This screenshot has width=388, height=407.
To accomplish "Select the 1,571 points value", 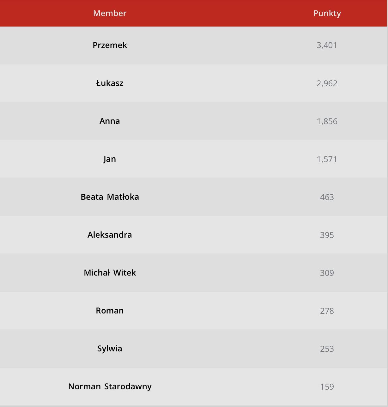I will coord(327,159).
